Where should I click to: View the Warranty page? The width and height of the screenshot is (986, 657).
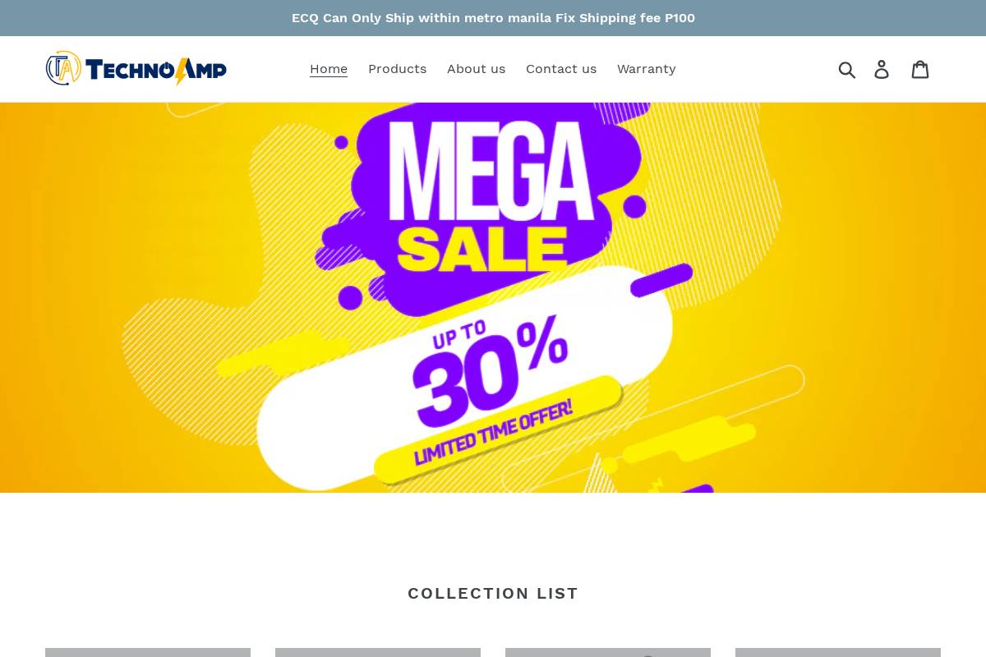(x=647, y=69)
